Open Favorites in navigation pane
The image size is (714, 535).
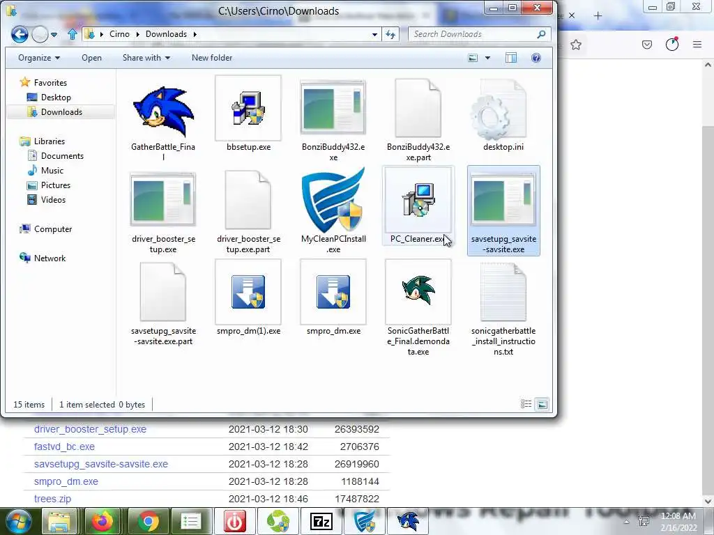[50, 83]
